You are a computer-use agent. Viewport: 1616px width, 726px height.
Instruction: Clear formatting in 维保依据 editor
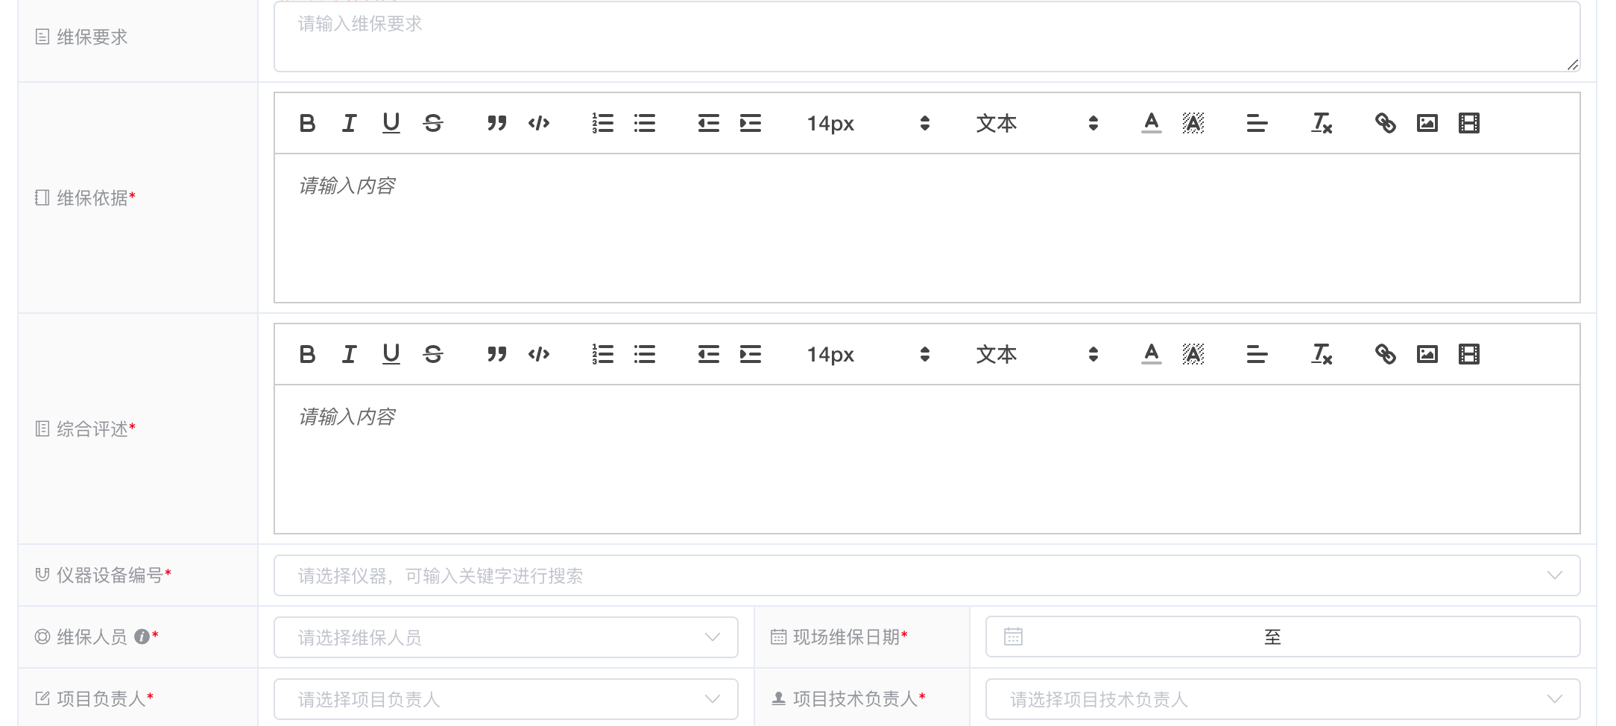[x=1321, y=123]
